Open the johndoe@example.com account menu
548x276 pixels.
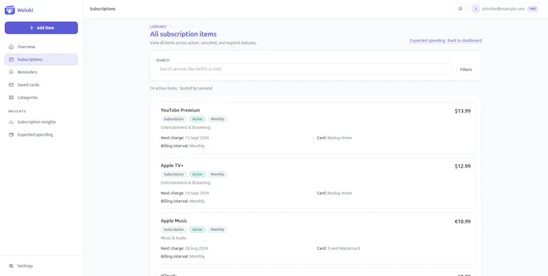coord(505,9)
